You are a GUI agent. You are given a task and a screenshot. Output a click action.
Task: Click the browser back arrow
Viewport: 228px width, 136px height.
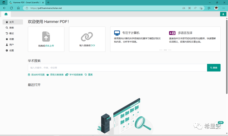[4, 8]
